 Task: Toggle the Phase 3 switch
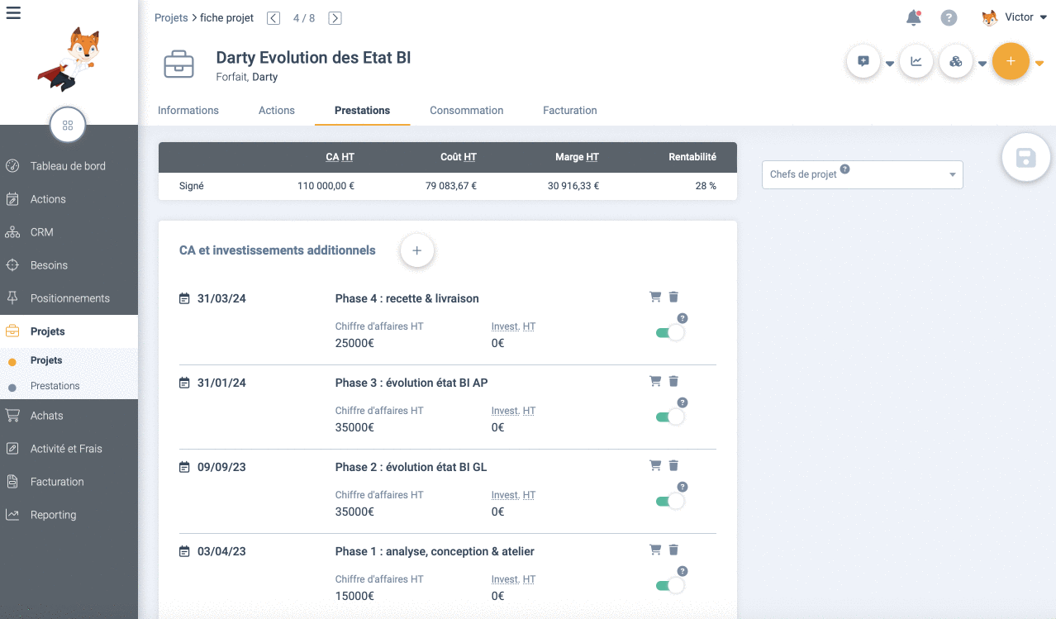(x=670, y=417)
